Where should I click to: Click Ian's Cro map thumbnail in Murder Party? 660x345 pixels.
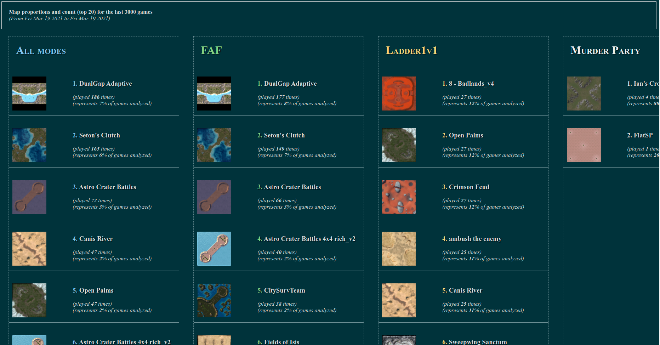point(584,94)
